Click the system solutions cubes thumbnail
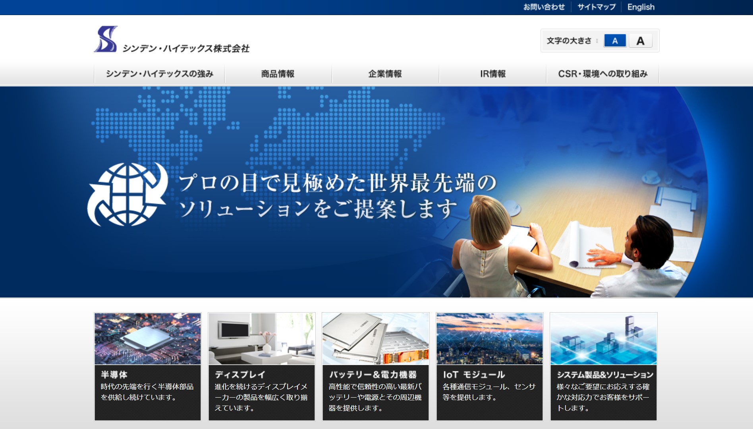The height and width of the screenshot is (429, 753). tap(603, 339)
